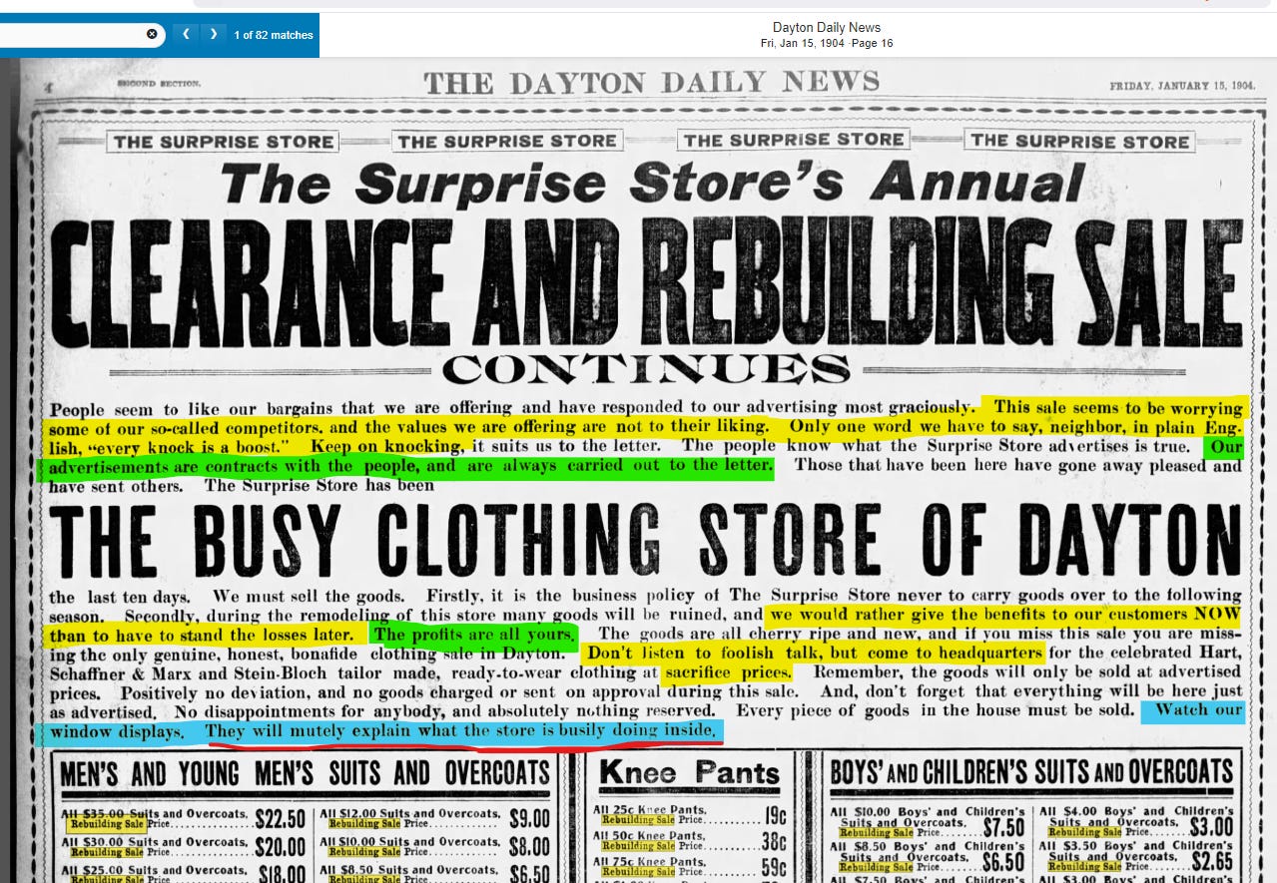
Task: Click underlined "They will mutely explain" sentence
Action: click(x=461, y=731)
